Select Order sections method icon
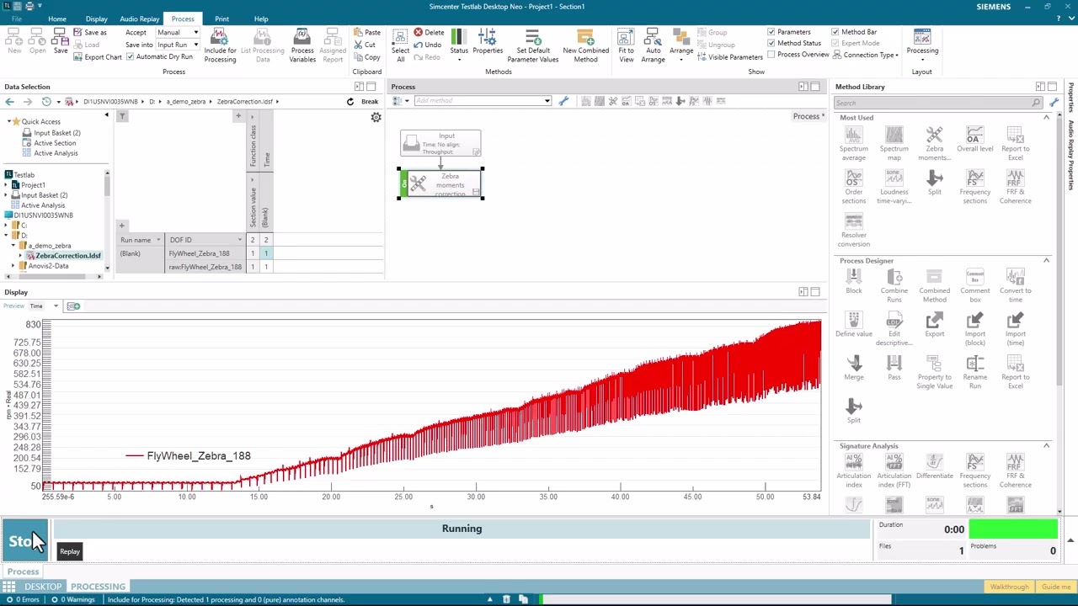 (853, 187)
